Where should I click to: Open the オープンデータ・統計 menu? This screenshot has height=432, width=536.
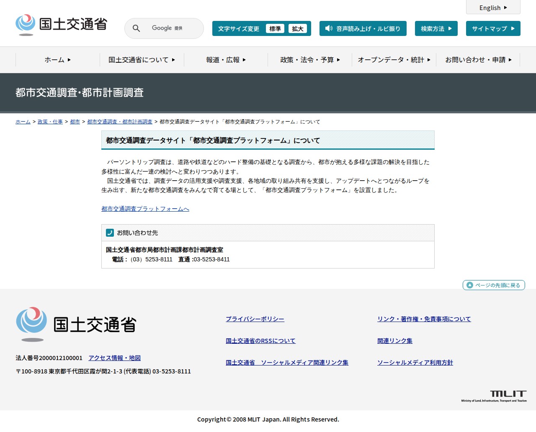pyautogui.click(x=394, y=60)
